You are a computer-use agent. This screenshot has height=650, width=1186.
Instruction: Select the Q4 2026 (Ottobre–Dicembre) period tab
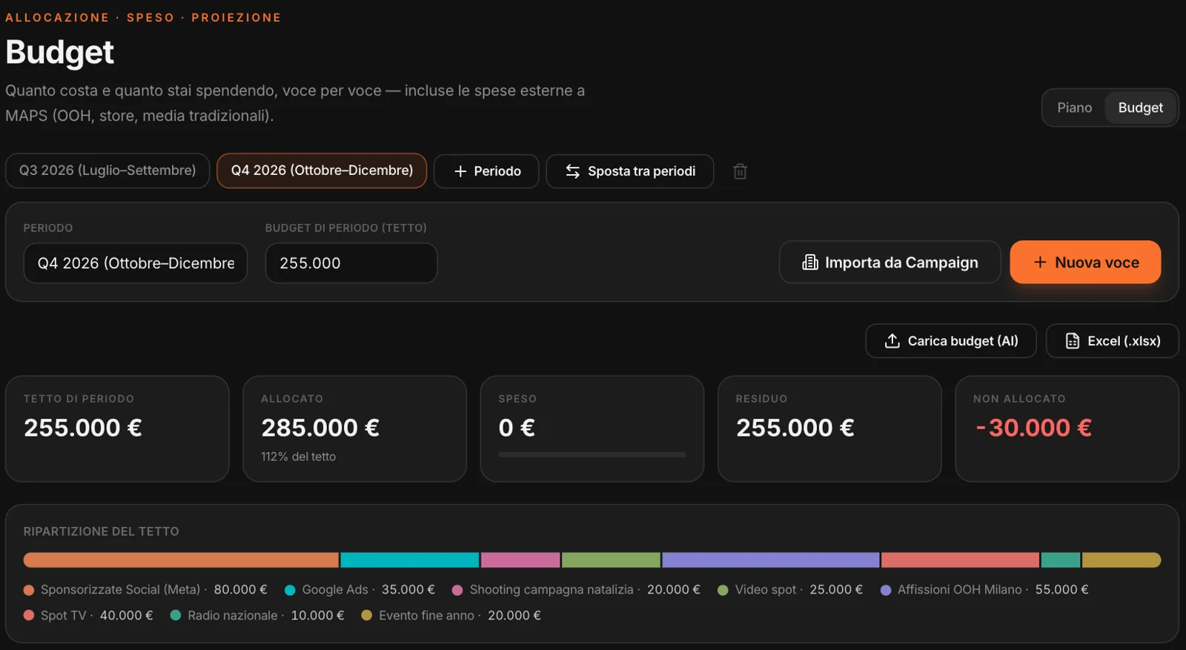point(322,170)
